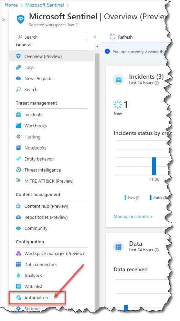Click the Data connectors grid icon
180x321 pixels.
[x=18, y=264]
